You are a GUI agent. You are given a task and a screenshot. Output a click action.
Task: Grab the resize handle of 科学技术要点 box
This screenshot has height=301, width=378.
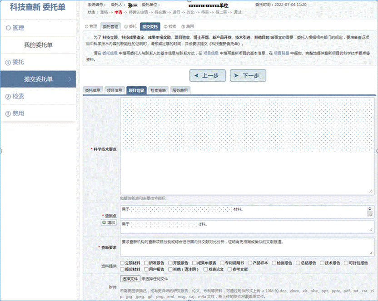click(x=371, y=192)
